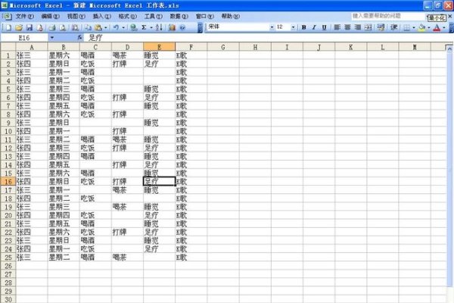Expand the Paste options arrow
The image size is (454, 303).
pos(106,27)
